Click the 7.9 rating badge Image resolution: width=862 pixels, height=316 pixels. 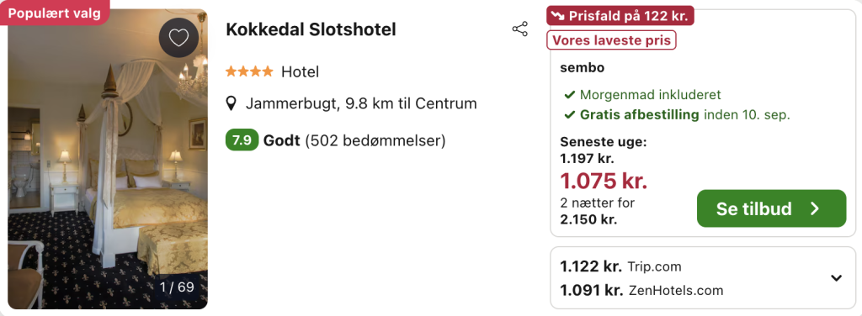pyautogui.click(x=242, y=141)
